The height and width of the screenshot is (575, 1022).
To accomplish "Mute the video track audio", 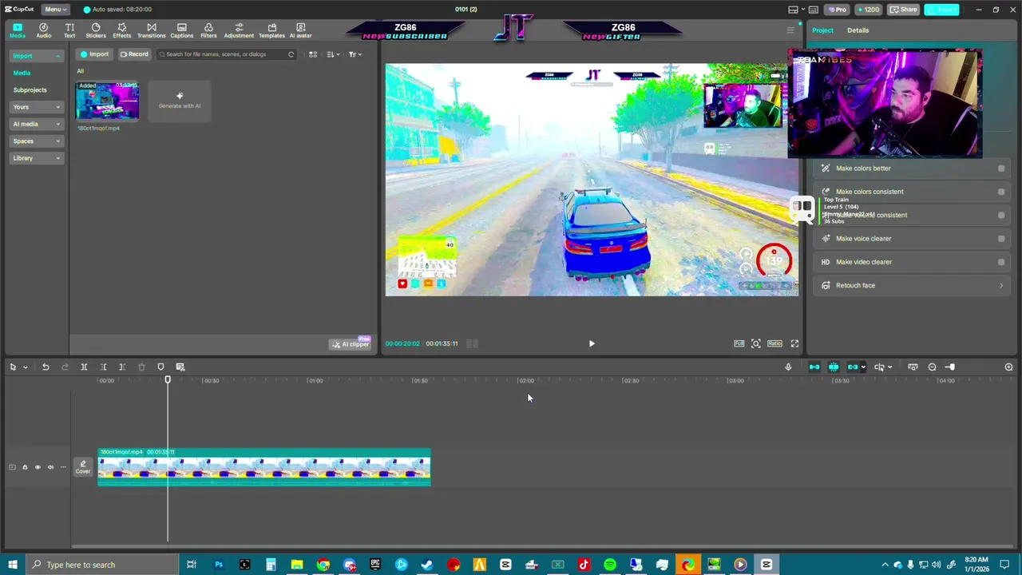I will click(50, 467).
